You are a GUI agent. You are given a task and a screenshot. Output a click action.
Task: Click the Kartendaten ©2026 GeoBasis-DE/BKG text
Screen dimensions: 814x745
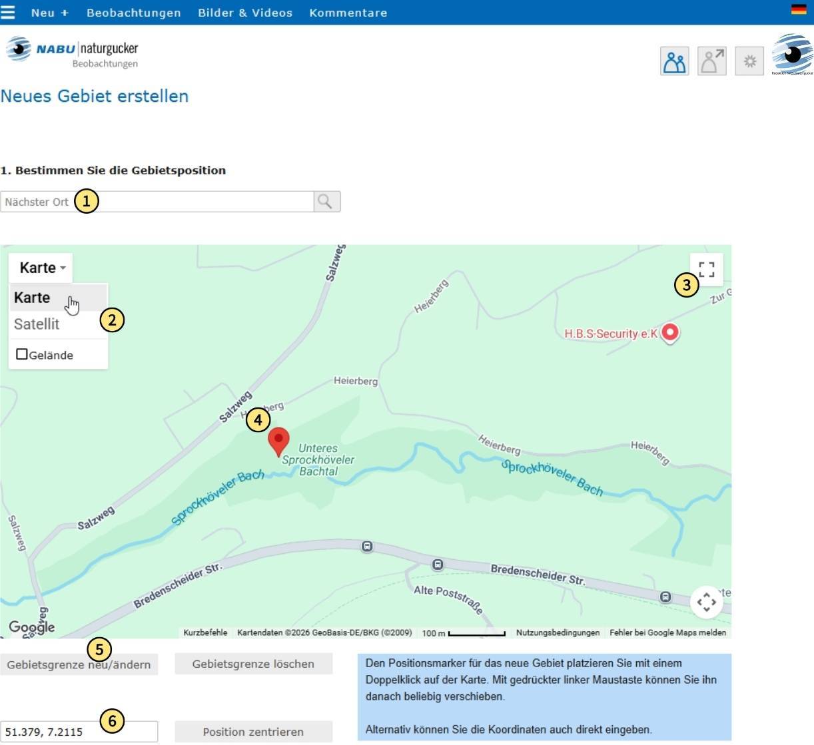[324, 632]
